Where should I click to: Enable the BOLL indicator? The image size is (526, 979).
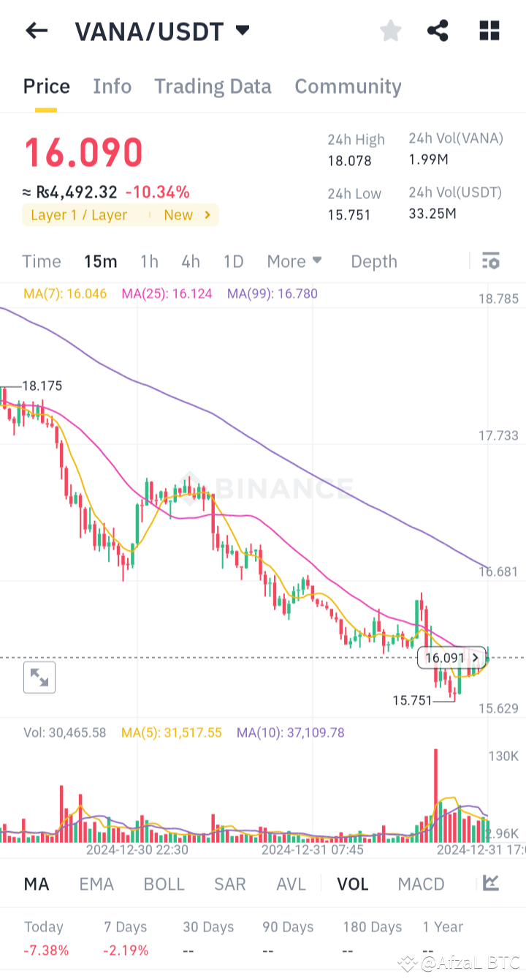tap(164, 883)
